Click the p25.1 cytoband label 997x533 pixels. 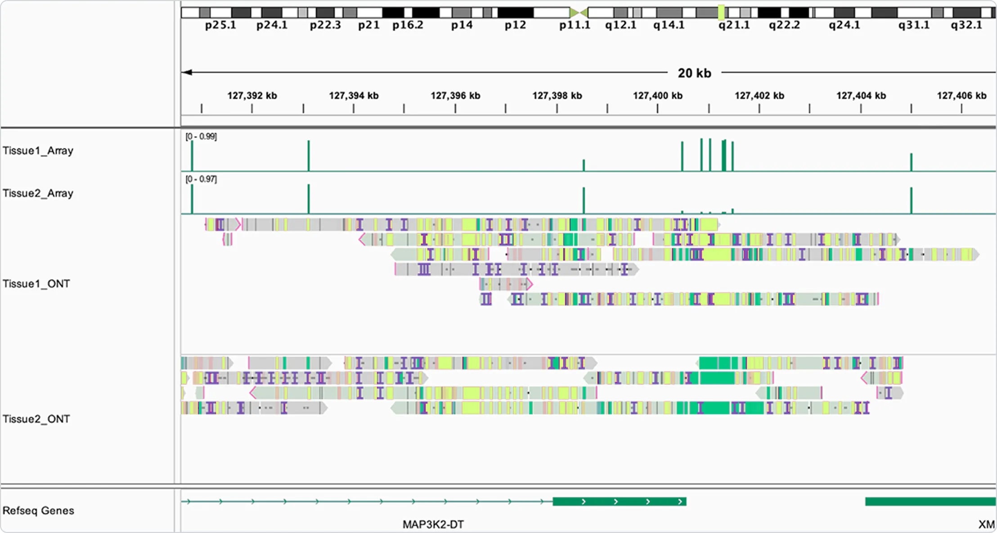point(220,25)
